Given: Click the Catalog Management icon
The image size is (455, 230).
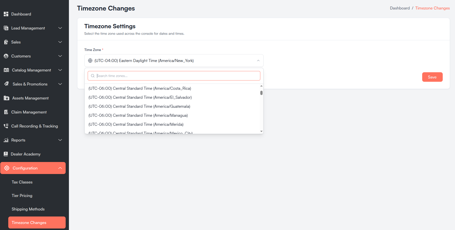Looking at the screenshot, I should tap(6, 70).
